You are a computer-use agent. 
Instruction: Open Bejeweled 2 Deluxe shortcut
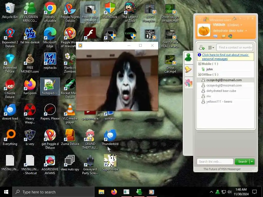pyautogui.click(x=10, y=37)
